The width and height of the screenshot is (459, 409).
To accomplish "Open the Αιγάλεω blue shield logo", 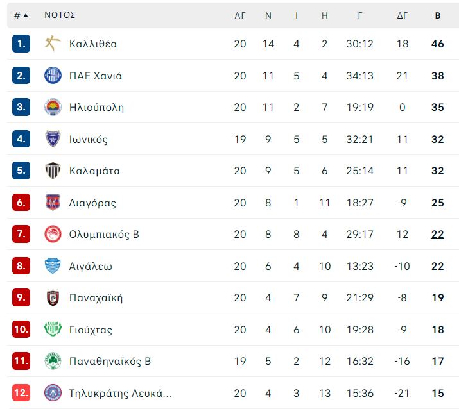I will (x=53, y=266).
